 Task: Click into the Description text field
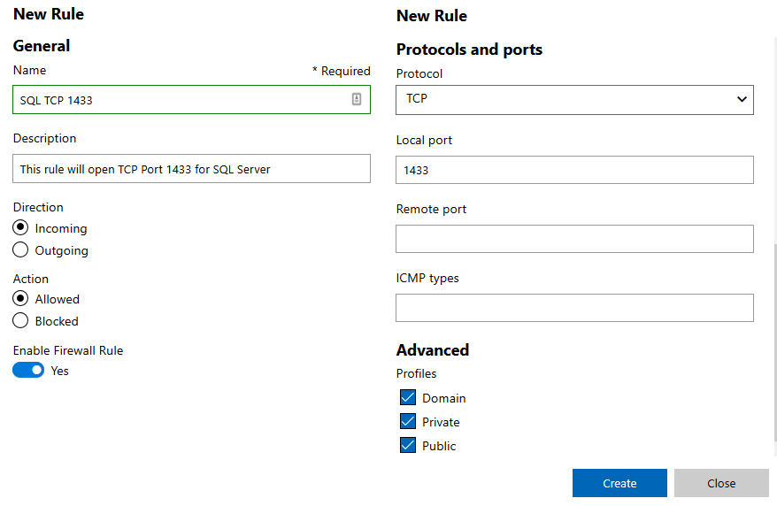191,168
